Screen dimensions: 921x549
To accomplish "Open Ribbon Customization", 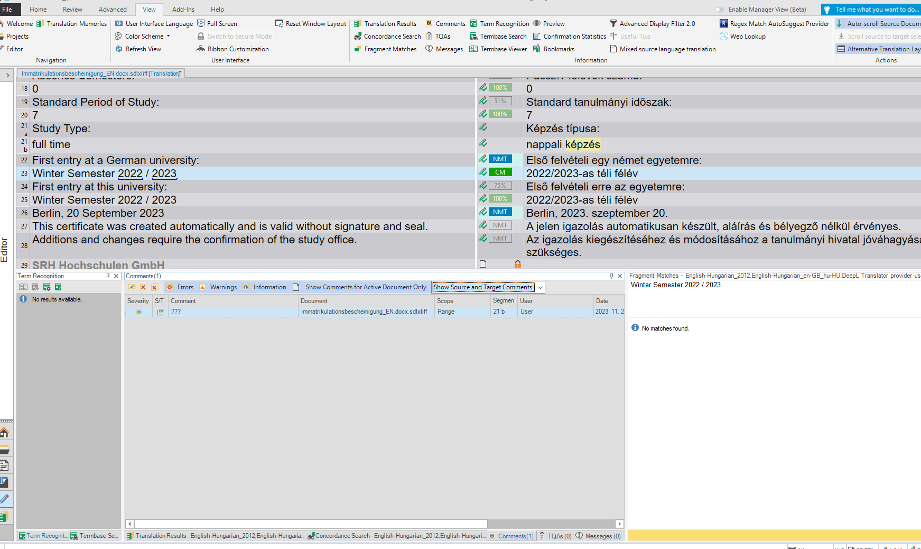I will coord(232,49).
